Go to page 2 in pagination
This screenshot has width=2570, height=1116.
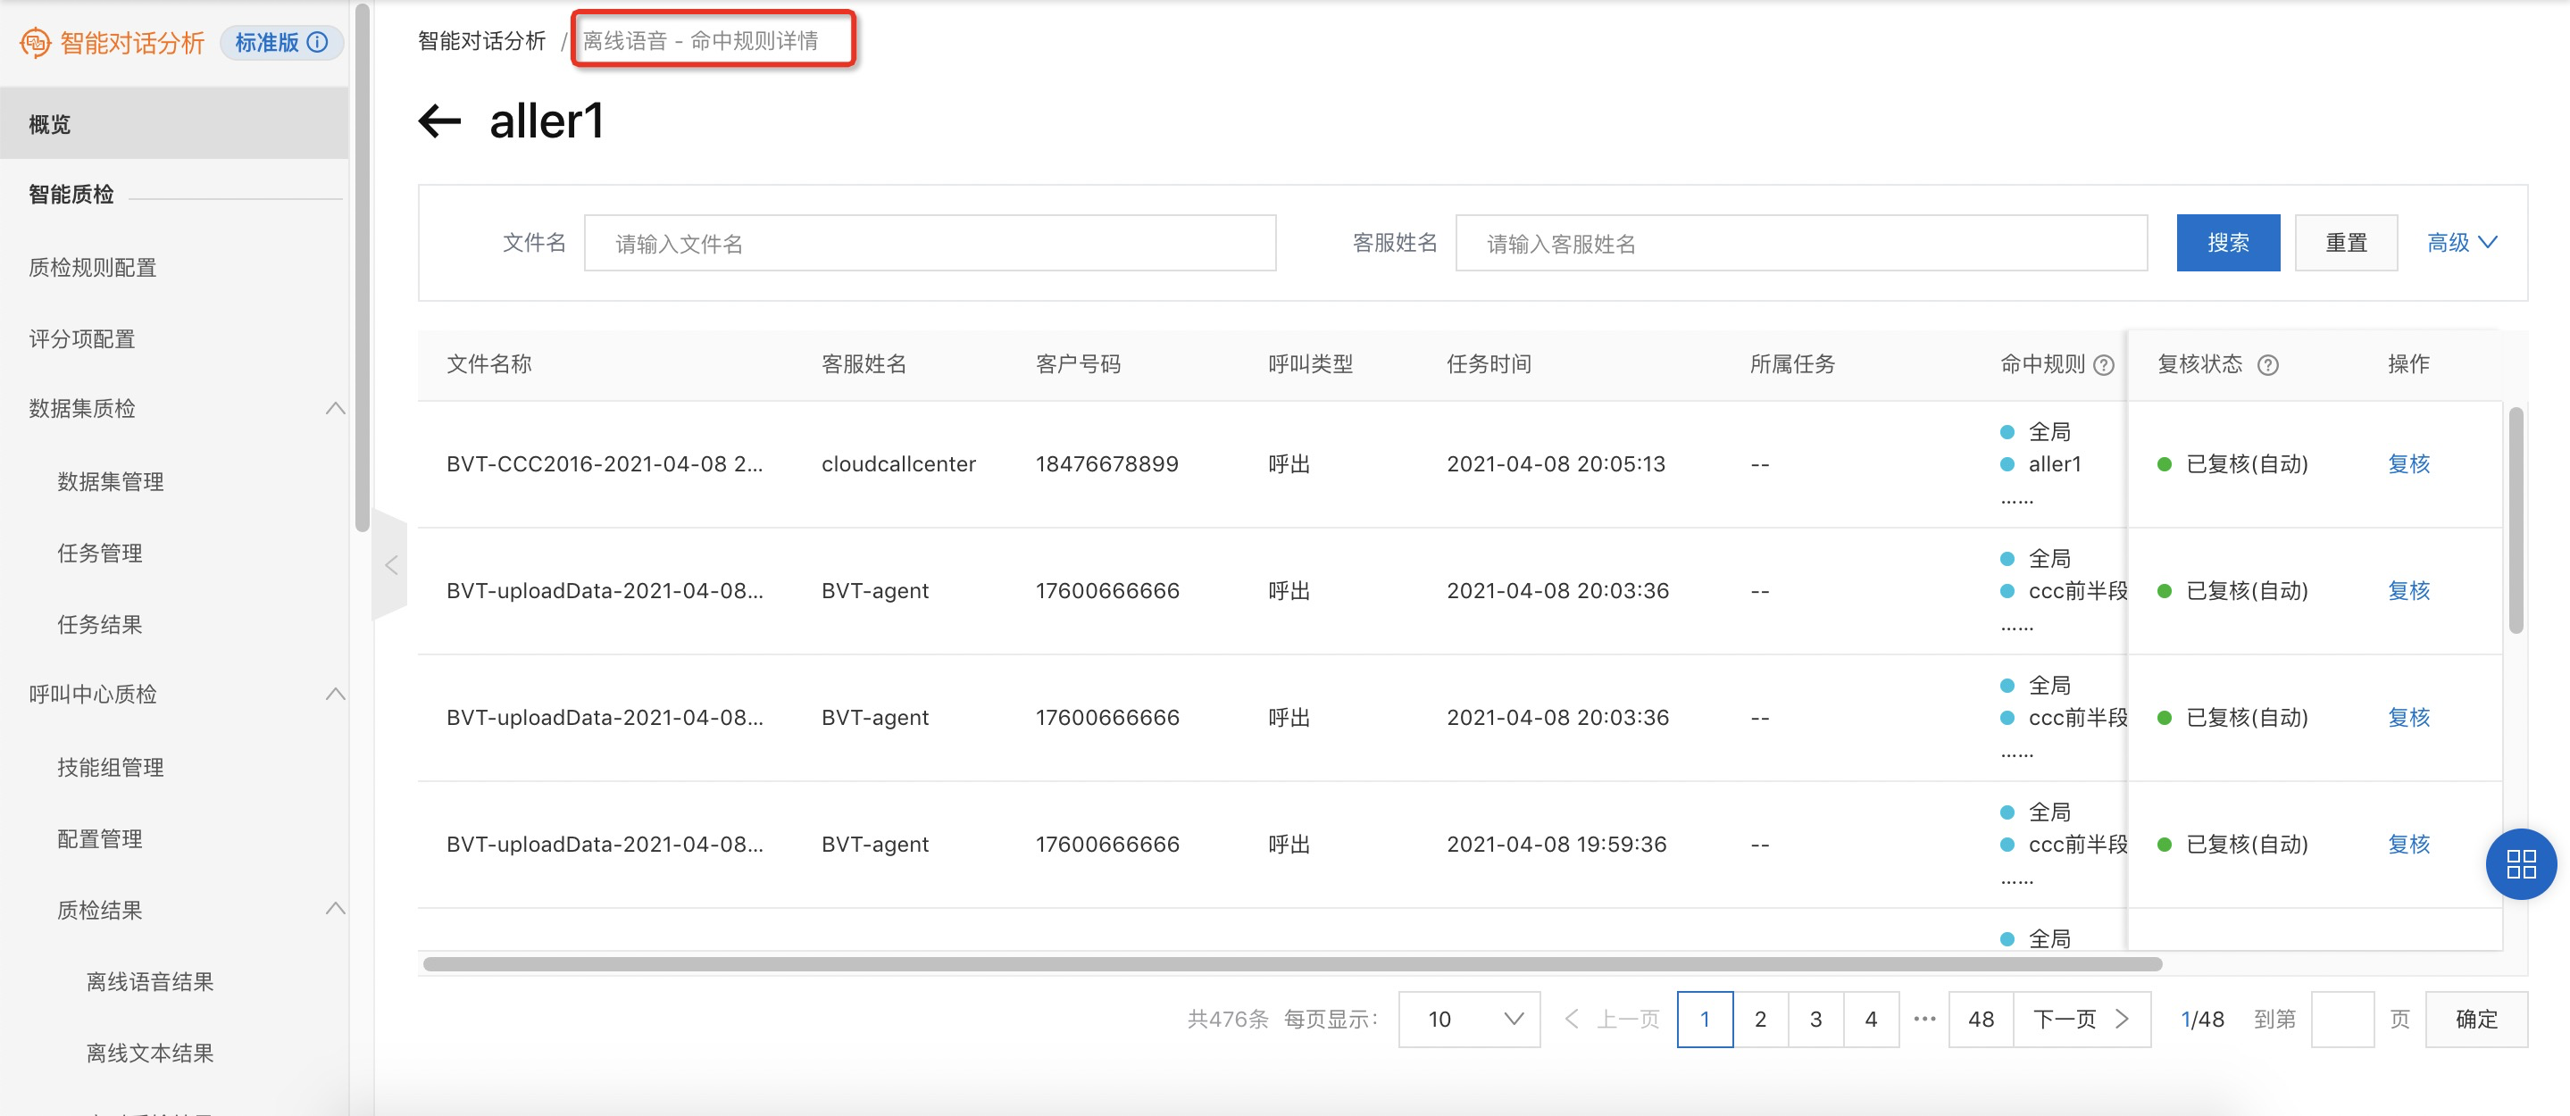coord(1760,1019)
